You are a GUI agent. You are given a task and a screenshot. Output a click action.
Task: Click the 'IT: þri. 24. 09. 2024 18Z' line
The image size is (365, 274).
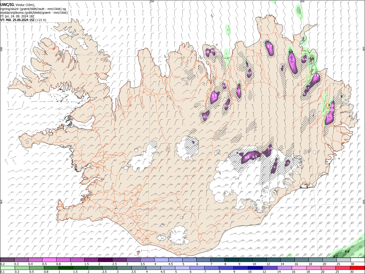[17, 16]
